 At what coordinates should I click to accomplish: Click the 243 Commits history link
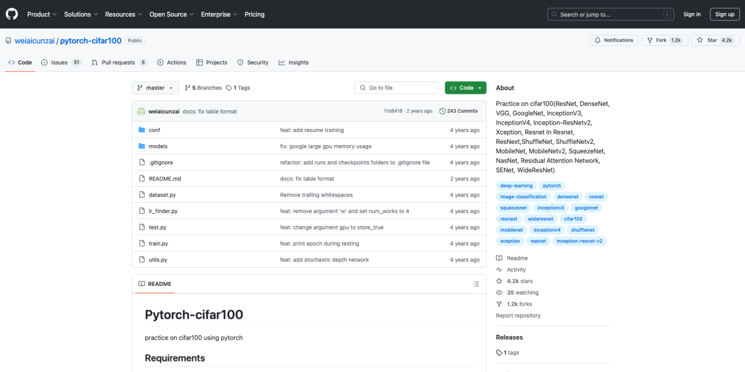[458, 111]
